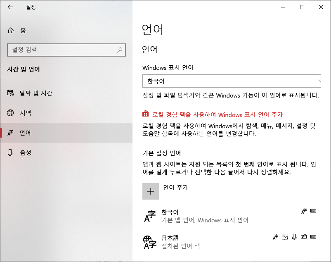This screenshot has width=331, height=262.
Task: Go to 홈 settings home
Action: coord(66,31)
